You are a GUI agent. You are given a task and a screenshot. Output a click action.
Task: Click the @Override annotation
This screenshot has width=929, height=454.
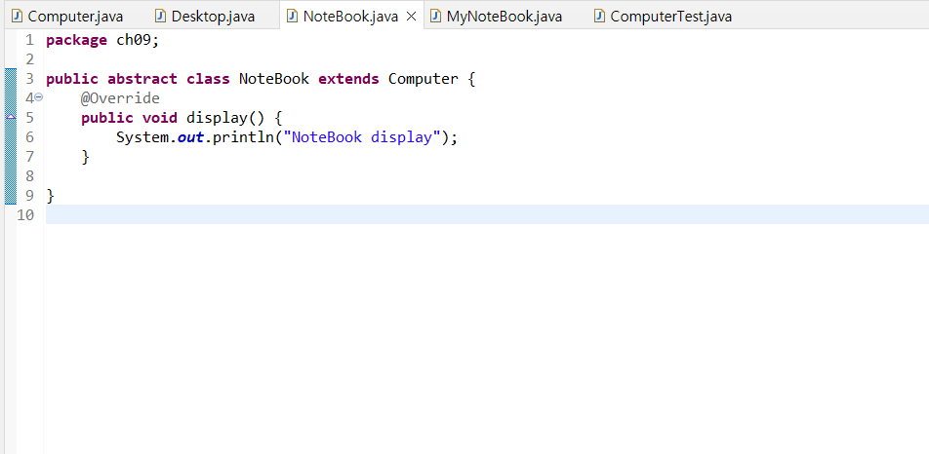(x=120, y=98)
